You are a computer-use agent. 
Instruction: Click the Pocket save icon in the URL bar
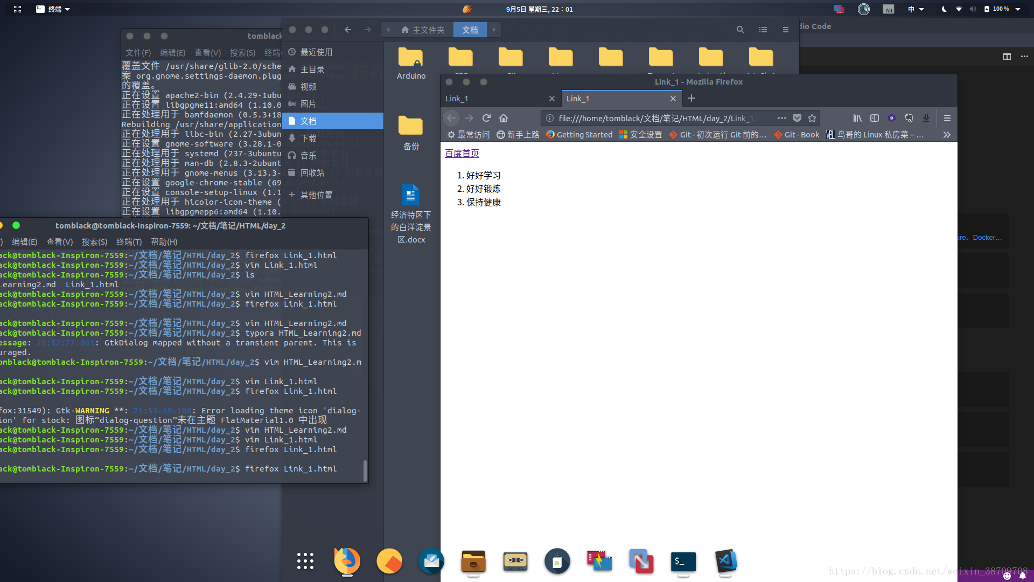tap(797, 118)
